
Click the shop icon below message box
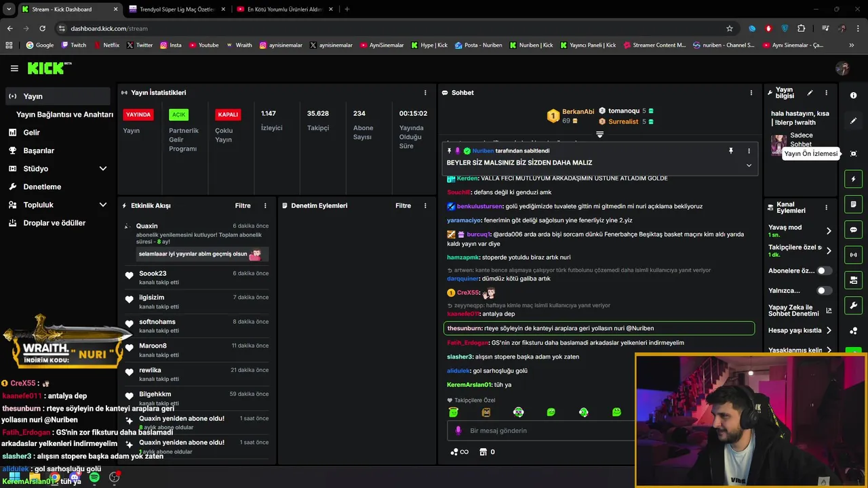483,452
